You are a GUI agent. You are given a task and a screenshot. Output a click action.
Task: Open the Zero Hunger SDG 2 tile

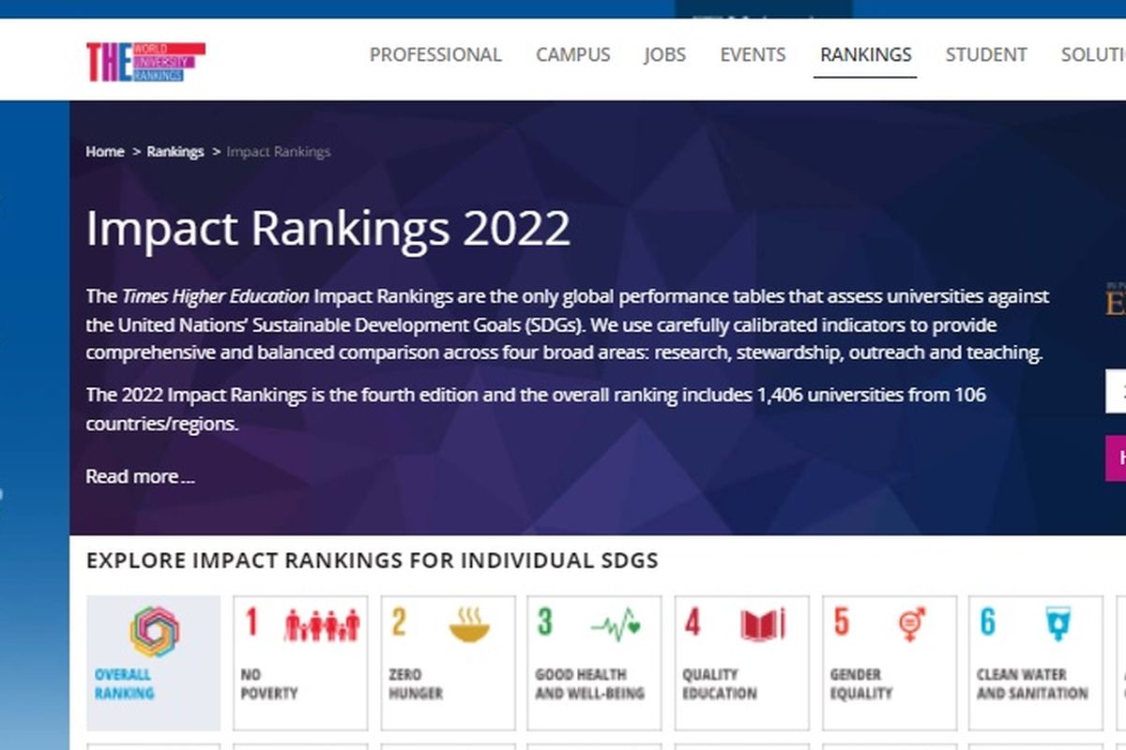coord(448,663)
